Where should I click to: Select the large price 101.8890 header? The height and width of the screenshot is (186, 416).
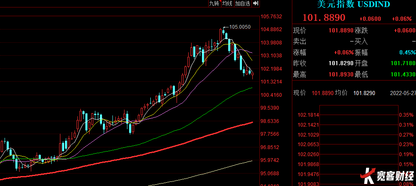[324, 17]
